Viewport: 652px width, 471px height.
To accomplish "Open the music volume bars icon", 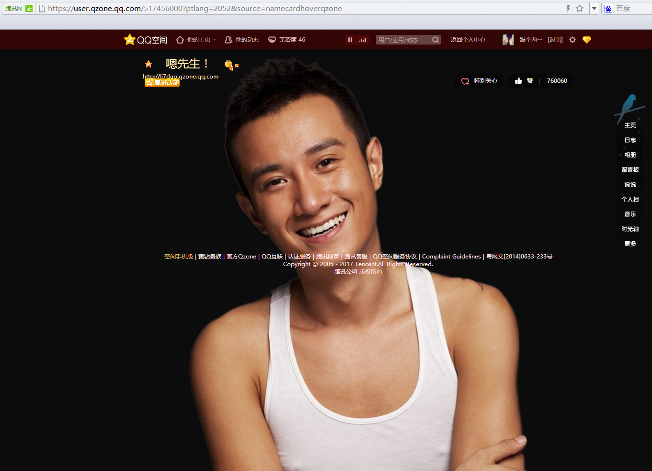I will point(363,40).
